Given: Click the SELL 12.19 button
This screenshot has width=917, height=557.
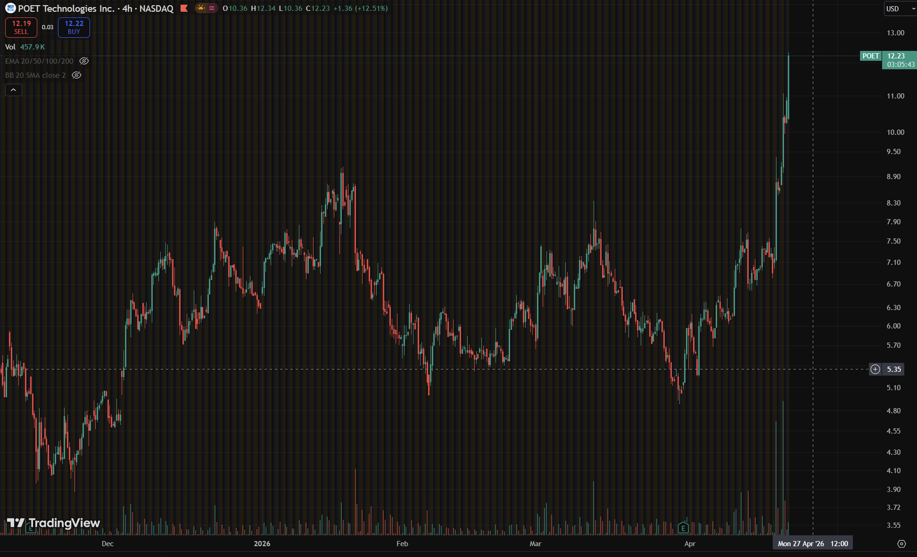Looking at the screenshot, I should click(21, 27).
